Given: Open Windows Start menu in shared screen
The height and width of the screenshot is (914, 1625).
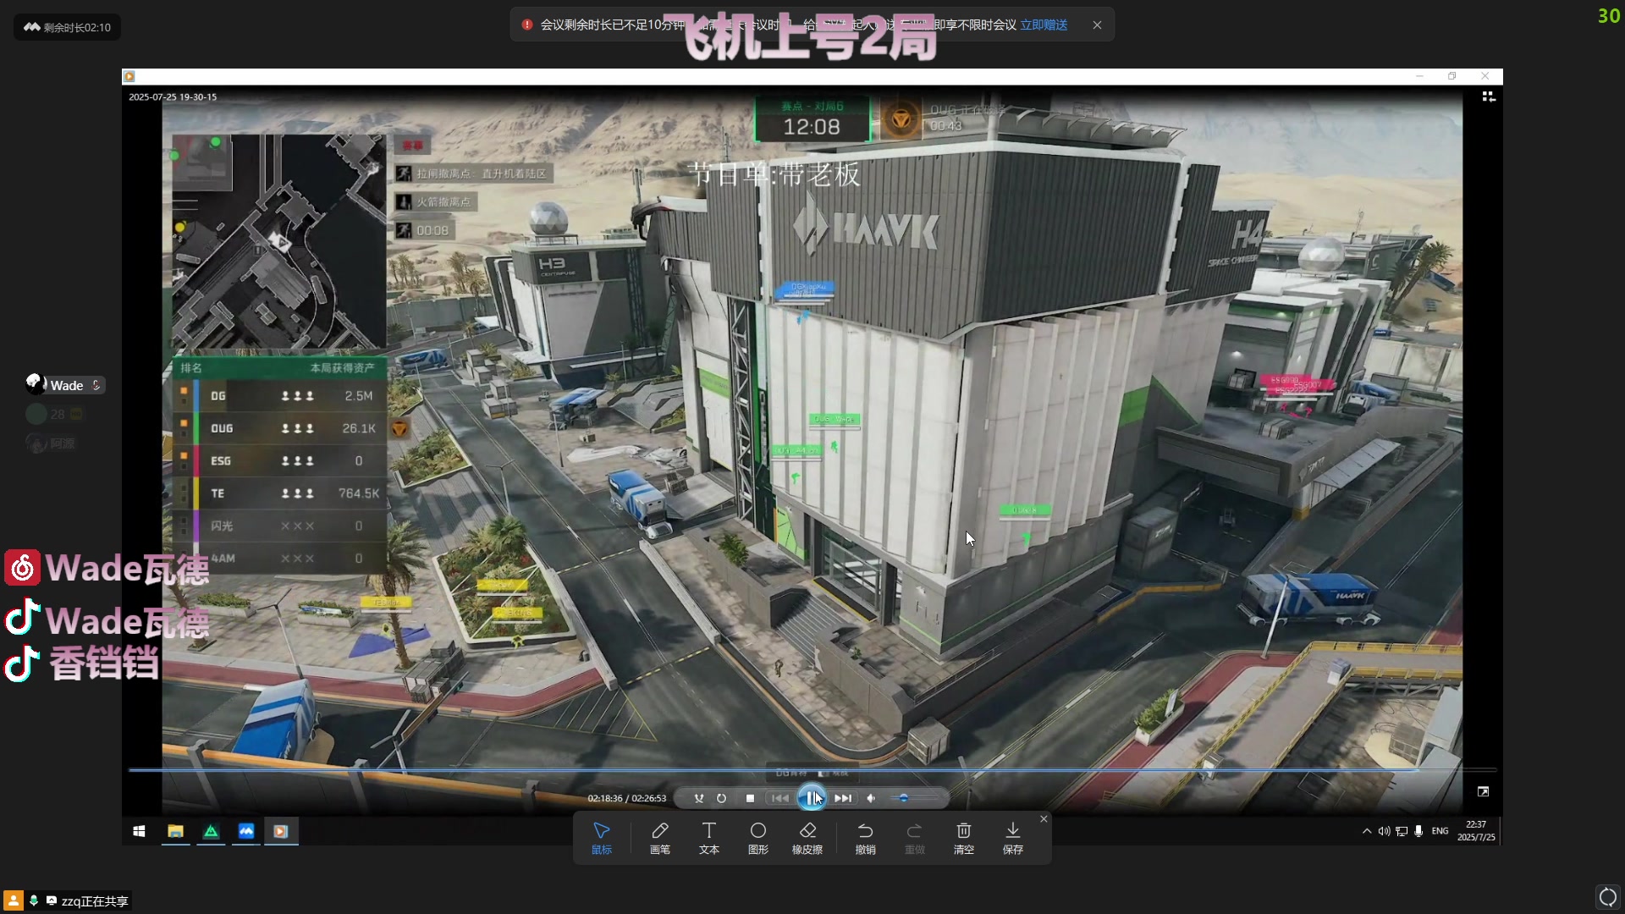Looking at the screenshot, I should tap(139, 831).
